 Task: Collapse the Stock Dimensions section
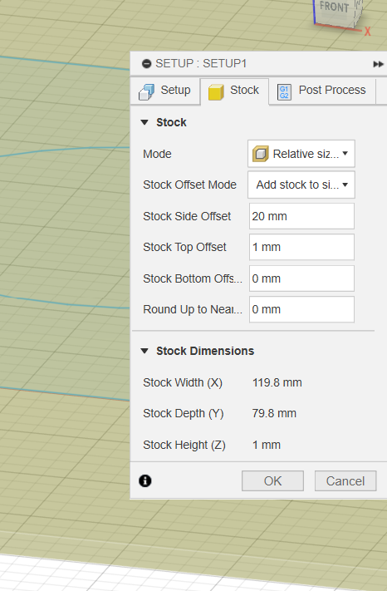click(145, 351)
